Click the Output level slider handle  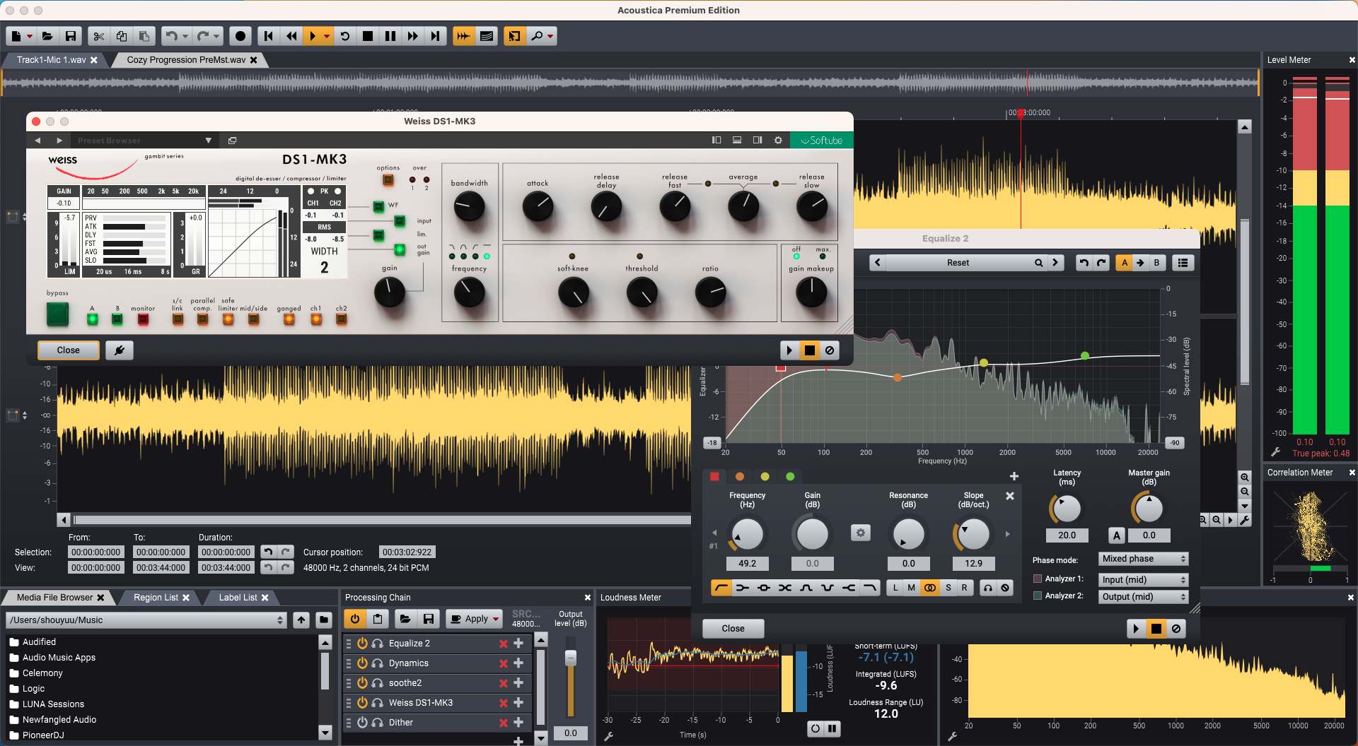tap(571, 658)
